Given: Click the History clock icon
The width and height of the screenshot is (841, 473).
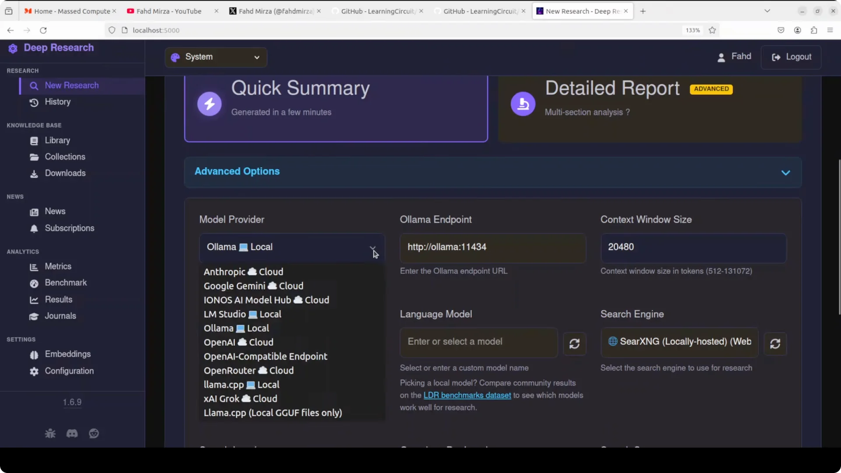Looking at the screenshot, I should point(34,102).
